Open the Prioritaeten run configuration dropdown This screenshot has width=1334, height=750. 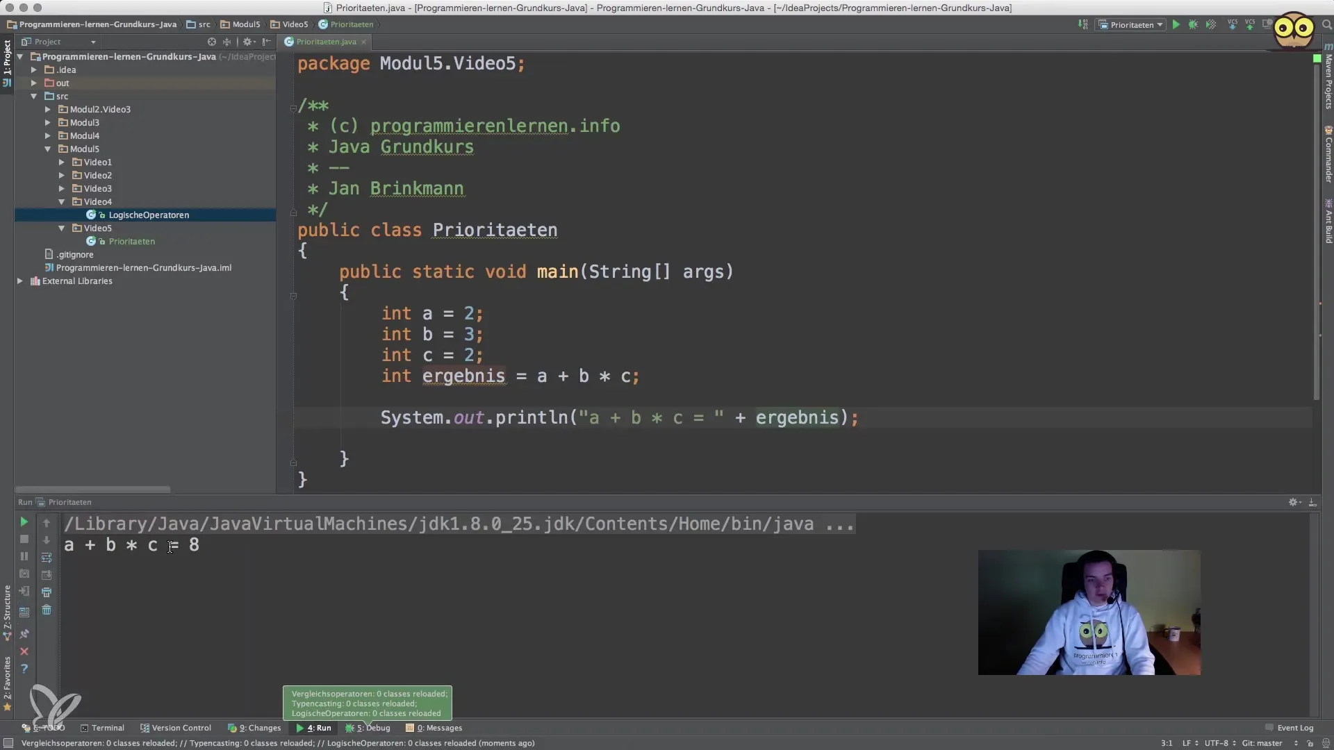pyautogui.click(x=1131, y=25)
